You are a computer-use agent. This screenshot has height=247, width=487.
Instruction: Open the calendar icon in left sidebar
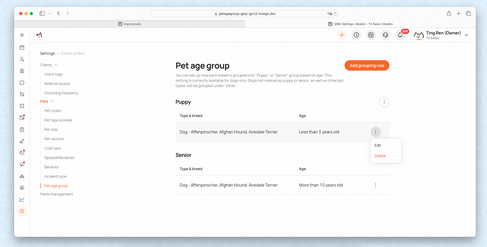pos(22,47)
